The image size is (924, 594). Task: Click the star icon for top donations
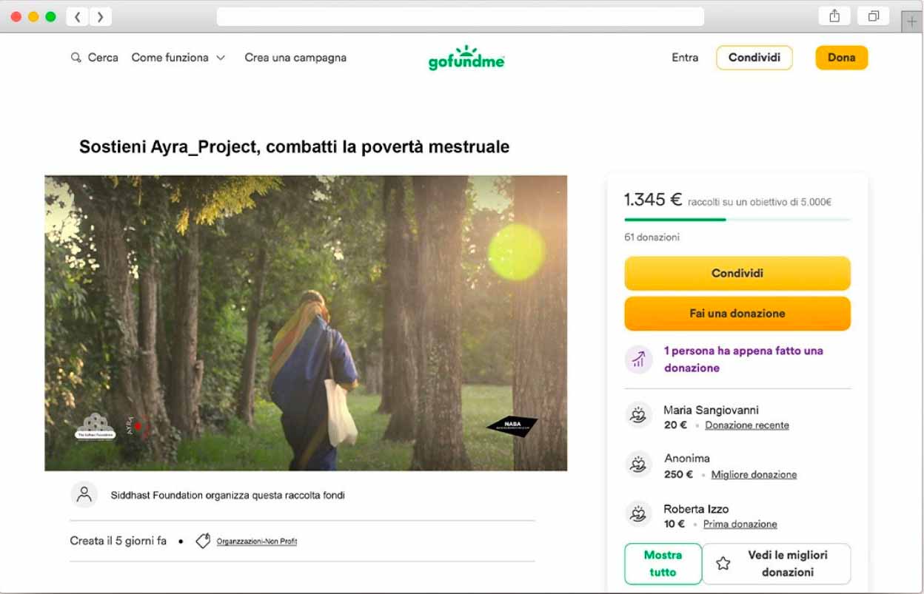click(x=723, y=564)
